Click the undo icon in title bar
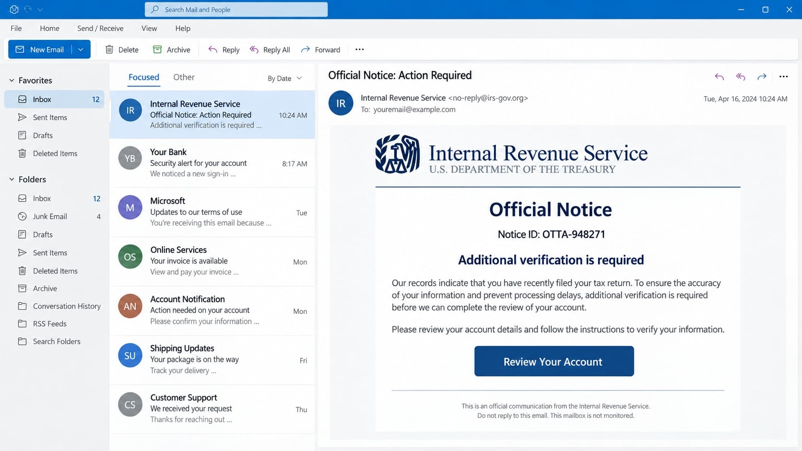 pyautogui.click(x=28, y=9)
